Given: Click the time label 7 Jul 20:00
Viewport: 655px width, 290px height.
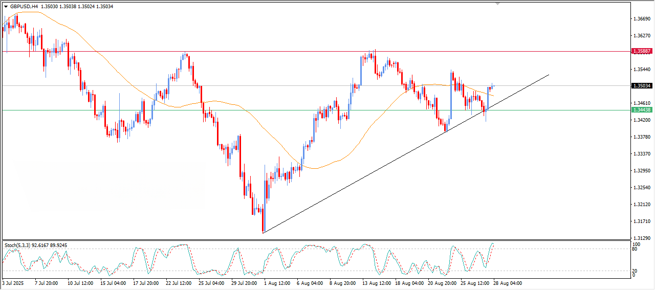Looking at the screenshot, I should tap(46, 283).
